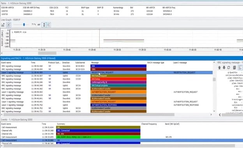Select the Signaling and RACH panel title bar

click(121, 58)
